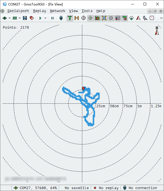Expand the toolbar overflow chevron
Viewport: 164px width, 191px height.
coord(161,18)
